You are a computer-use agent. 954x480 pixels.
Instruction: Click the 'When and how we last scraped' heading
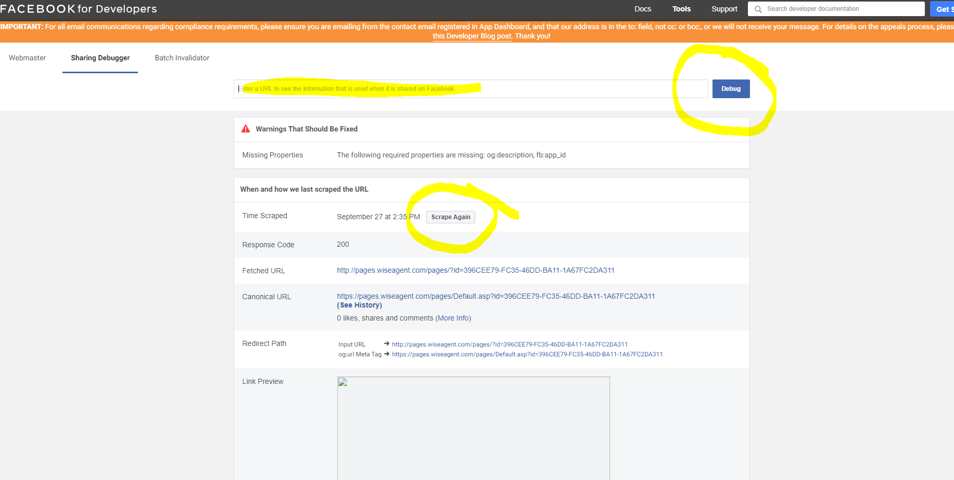coord(304,189)
